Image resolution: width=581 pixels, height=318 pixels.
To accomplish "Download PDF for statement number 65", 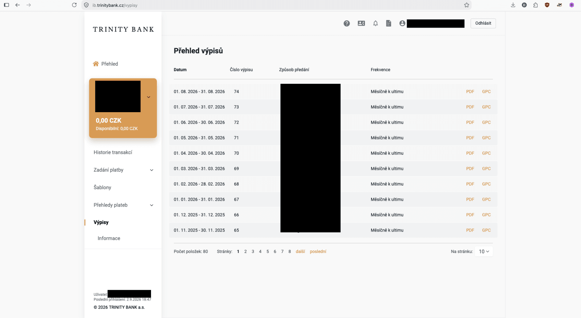I will pos(470,231).
